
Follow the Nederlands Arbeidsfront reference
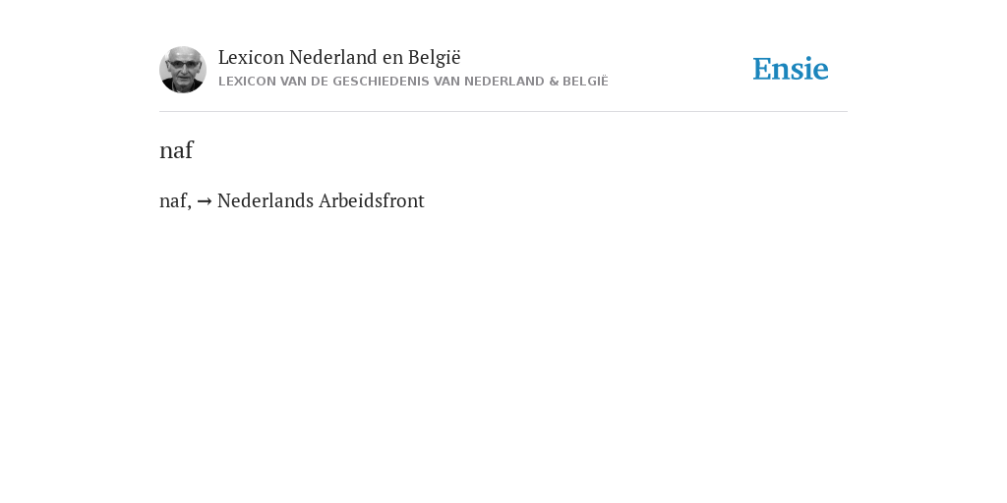click(321, 200)
